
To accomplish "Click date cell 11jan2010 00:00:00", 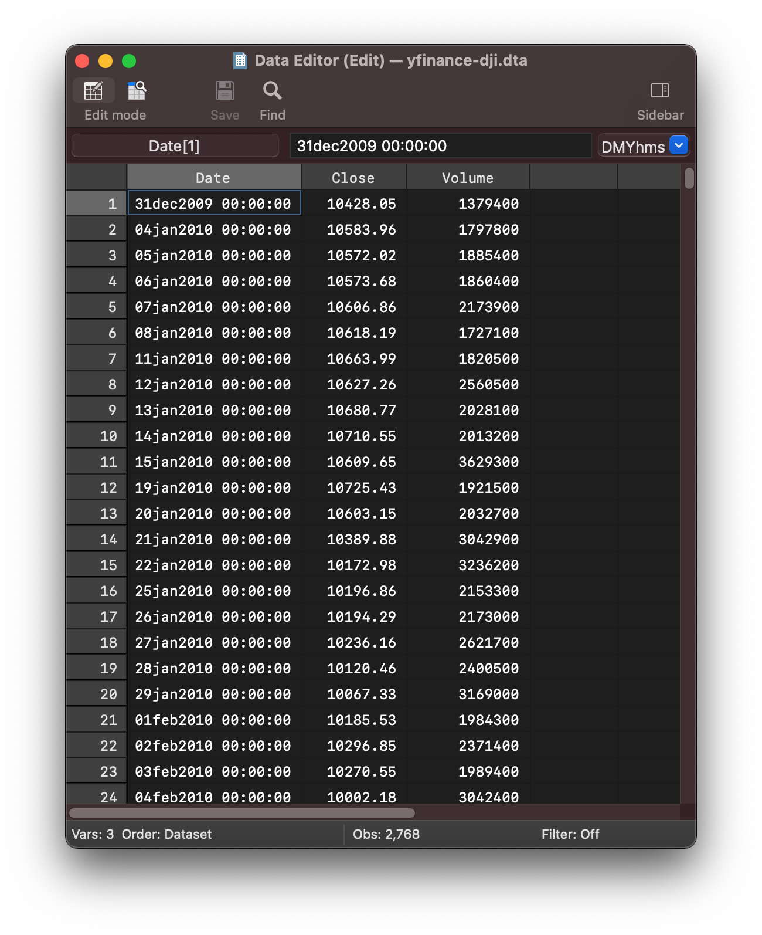I will click(x=214, y=358).
